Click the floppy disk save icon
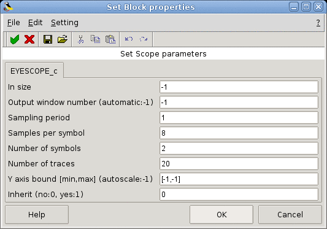Screen dimensions: 327x229 pos(48,39)
